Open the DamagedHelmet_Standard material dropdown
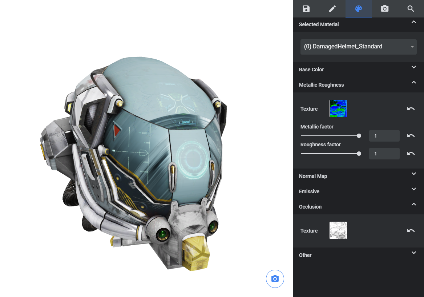Viewport: 424px width, 297px height. [x=358, y=47]
